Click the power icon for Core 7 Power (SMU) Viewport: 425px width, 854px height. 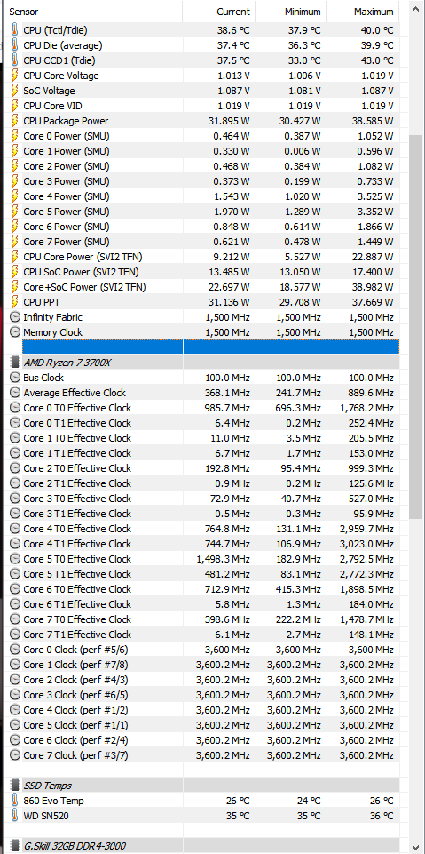pos(15,242)
